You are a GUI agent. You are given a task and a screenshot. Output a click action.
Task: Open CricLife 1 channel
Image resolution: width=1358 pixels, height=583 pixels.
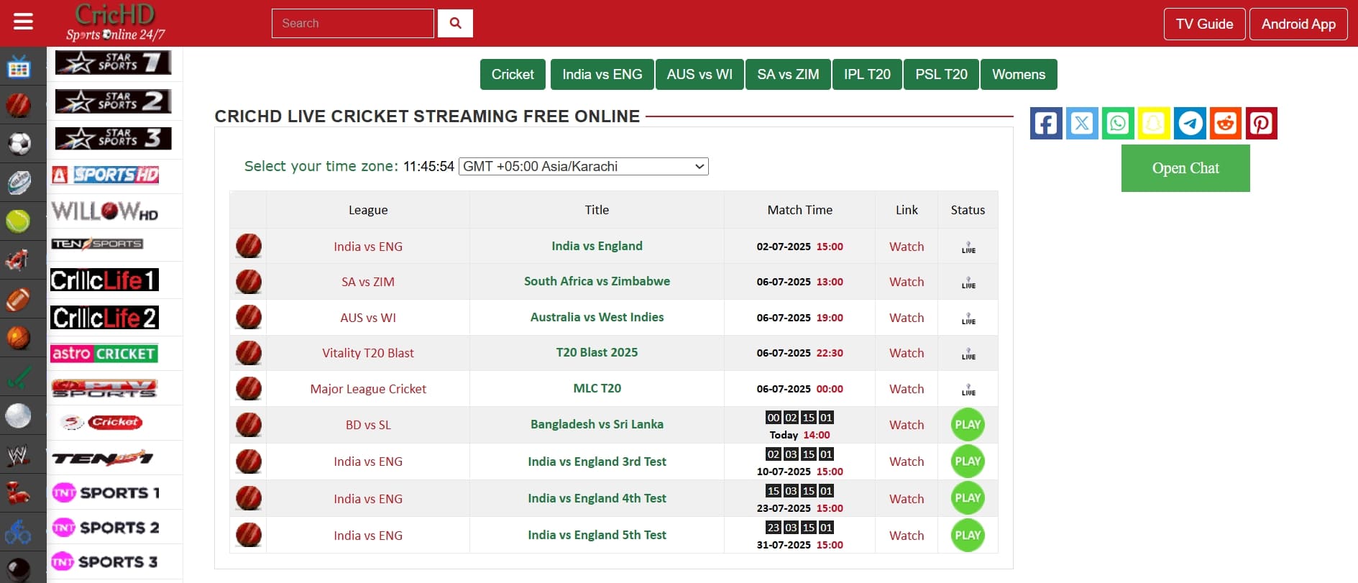(x=105, y=280)
